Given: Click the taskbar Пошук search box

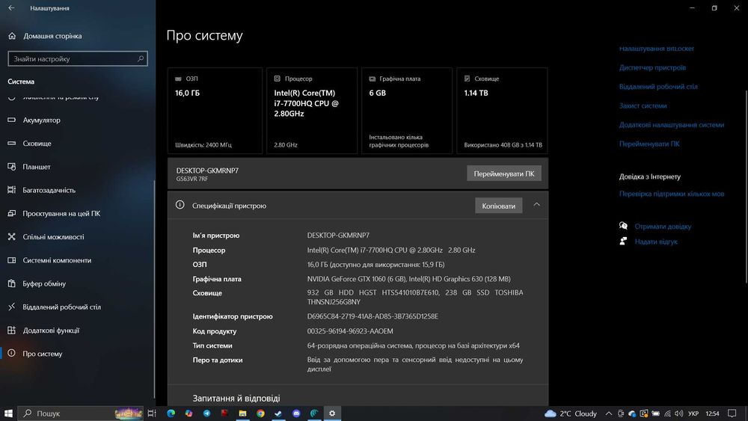Looking at the screenshot, I should 81,414.
